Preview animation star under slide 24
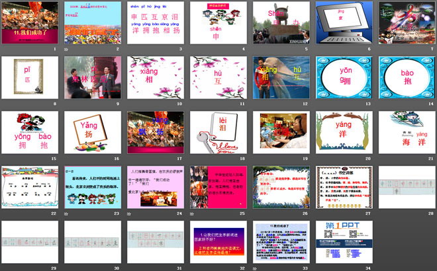This screenshot has height=271, width=437. (129, 213)
